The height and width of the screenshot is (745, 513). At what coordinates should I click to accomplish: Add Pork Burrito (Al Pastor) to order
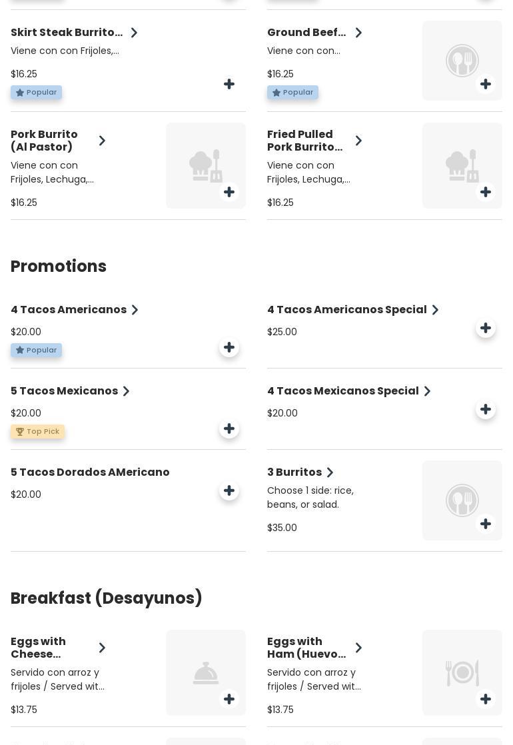pos(229,192)
